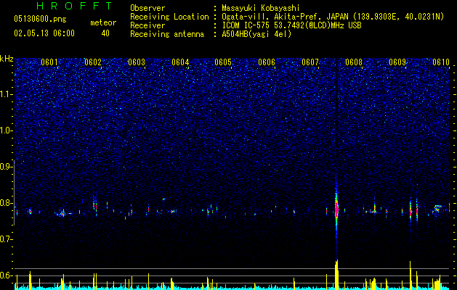The height and width of the screenshot is (290, 457).
Task: Click the 1.1 frequency axis label
Action: click(x=6, y=94)
